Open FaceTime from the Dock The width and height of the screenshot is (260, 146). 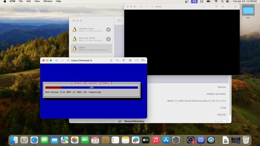pyautogui.click(x=85, y=140)
